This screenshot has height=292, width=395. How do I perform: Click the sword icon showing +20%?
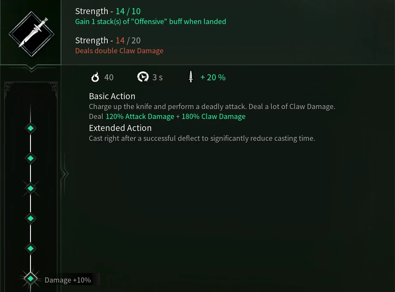191,77
